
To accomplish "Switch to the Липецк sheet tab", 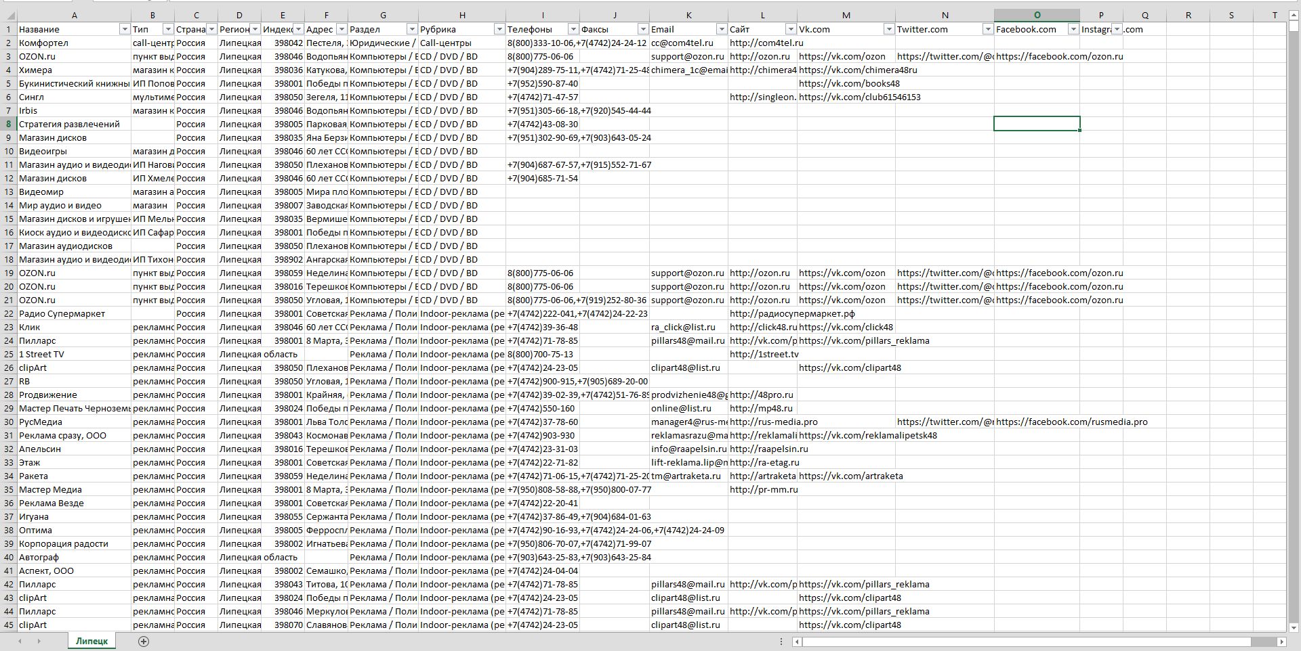I will tap(91, 641).
